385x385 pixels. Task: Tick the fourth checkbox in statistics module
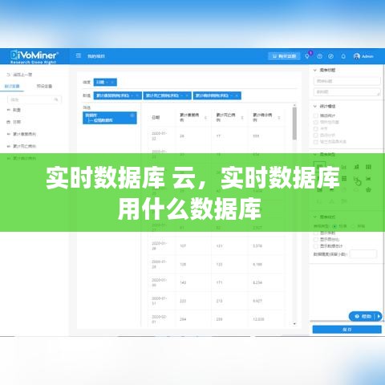click(316, 135)
